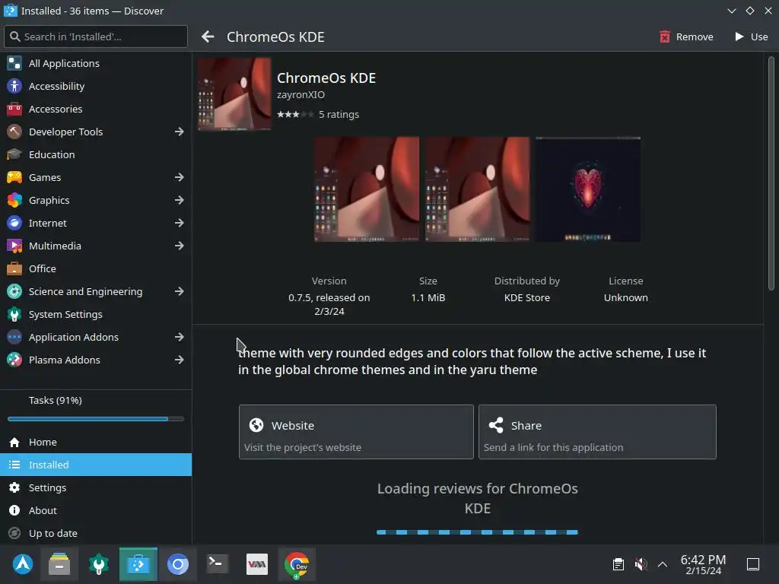Expand the Graphics subcategories arrow
The height and width of the screenshot is (584, 779).
[x=180, y=200]
